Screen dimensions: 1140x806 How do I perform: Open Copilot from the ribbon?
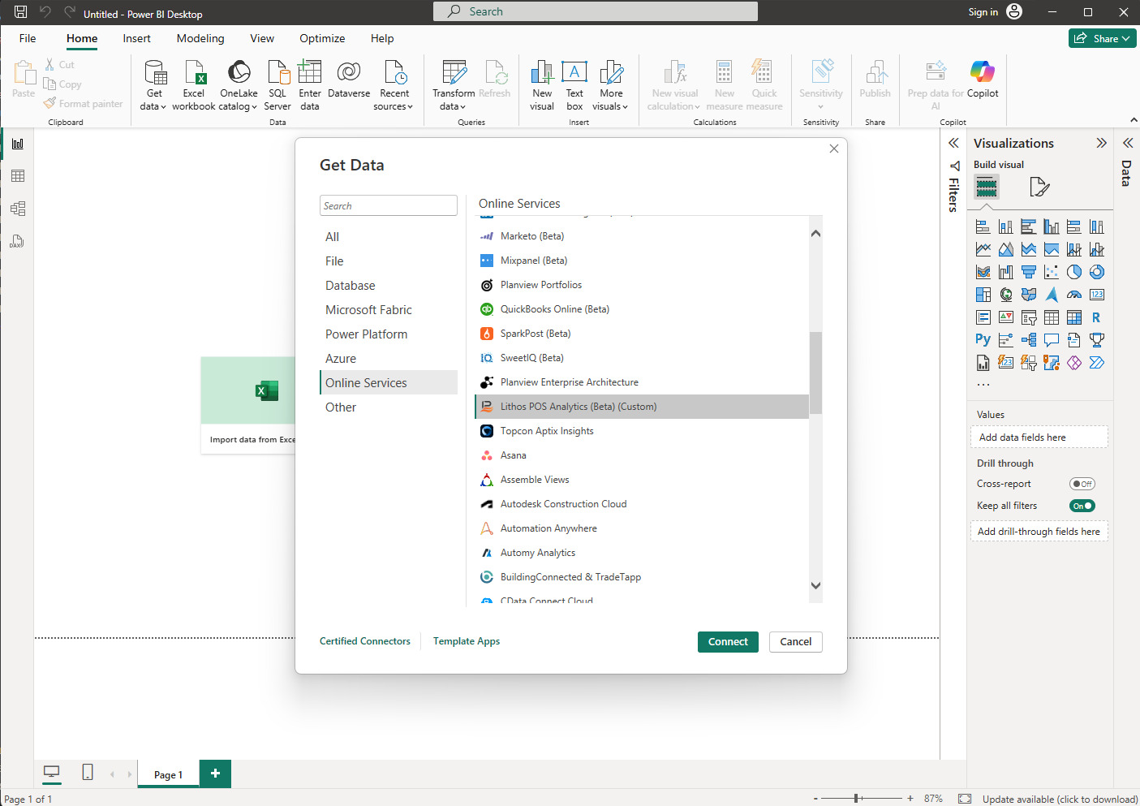983,80
